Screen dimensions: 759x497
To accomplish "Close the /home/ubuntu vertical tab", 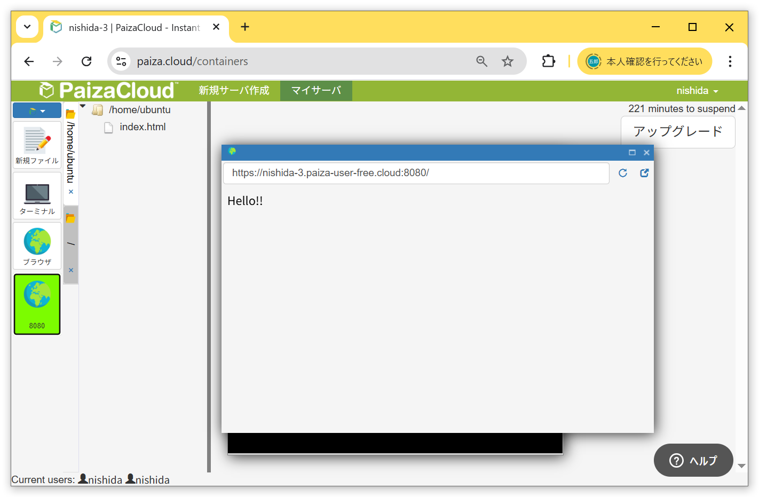I will pos(71,192).
